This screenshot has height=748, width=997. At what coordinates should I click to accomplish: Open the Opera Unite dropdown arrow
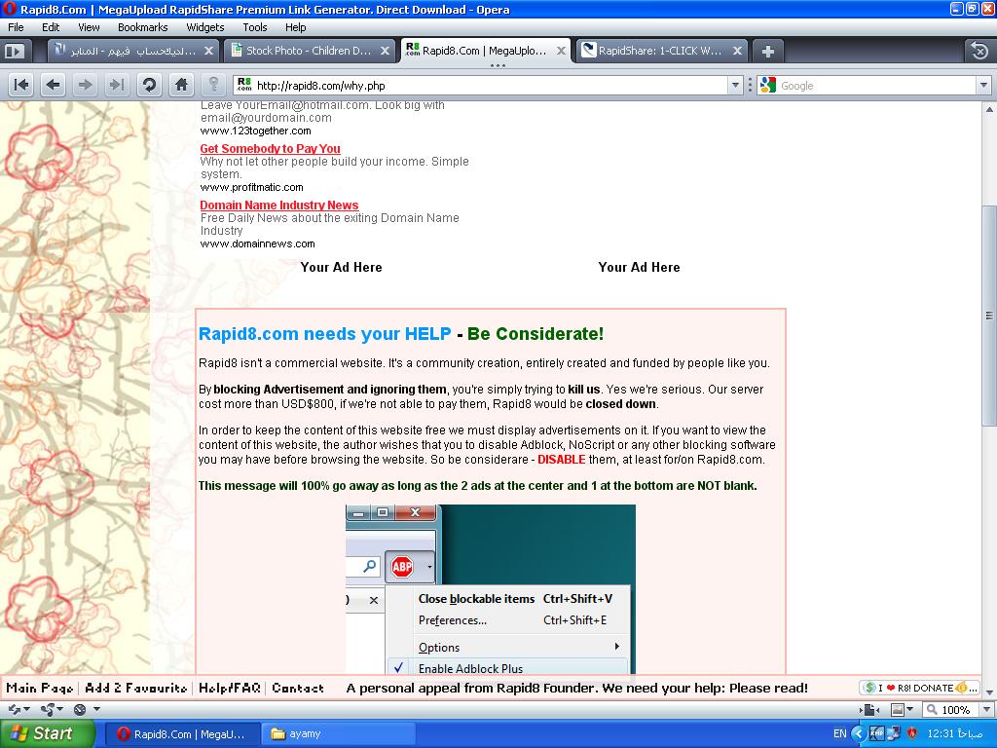pos(59,709)
